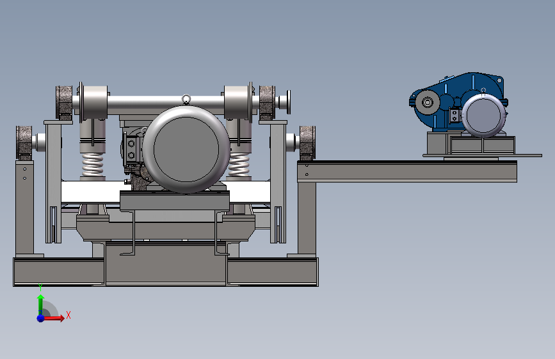The image size is (555, 359).
Task: Select the red X axis of the triad
Action: coord(54,318)
